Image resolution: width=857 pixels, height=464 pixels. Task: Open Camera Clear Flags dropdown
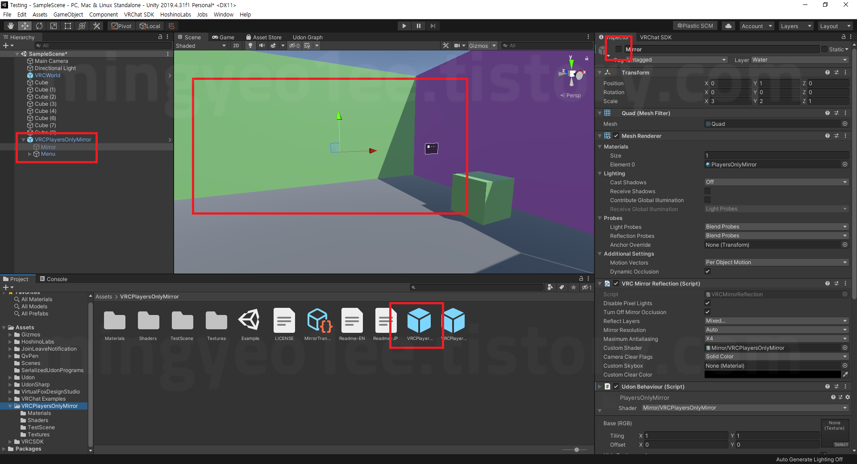point(777,356)
